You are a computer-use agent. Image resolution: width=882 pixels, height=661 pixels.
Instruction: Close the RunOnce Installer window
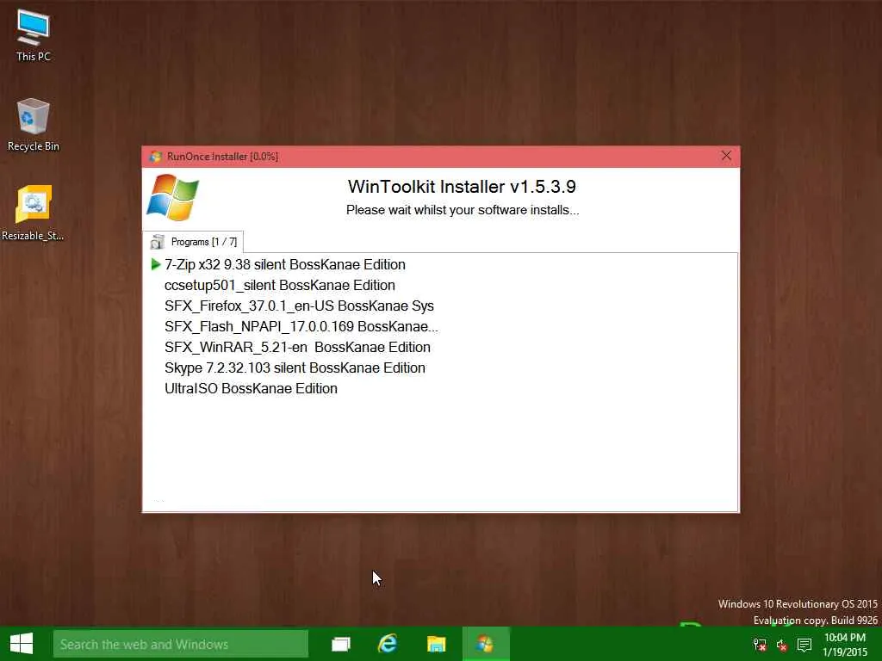[726, 156]
